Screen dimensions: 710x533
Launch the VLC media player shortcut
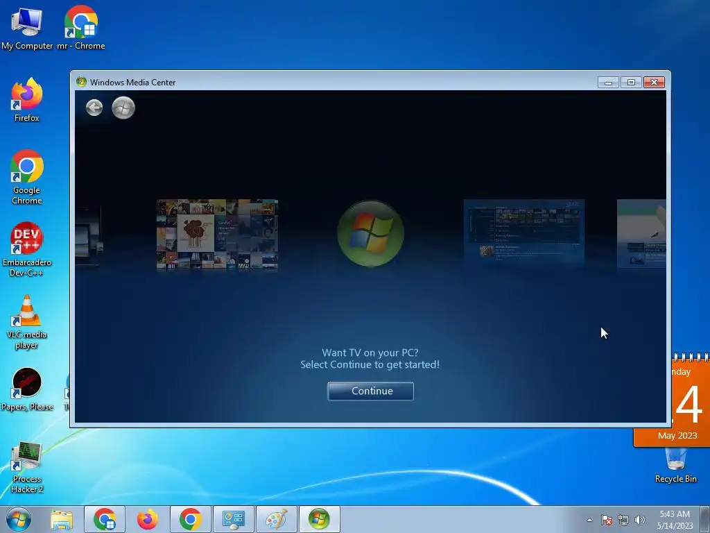click(x=27, y=322)
